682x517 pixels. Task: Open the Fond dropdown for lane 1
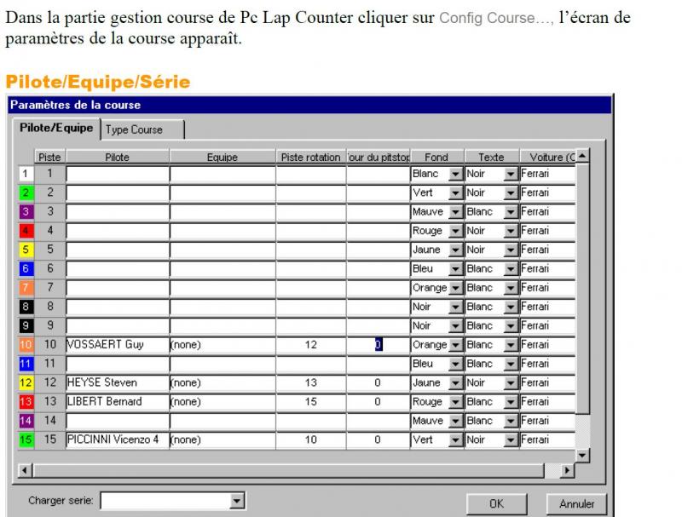pos(454,174)
